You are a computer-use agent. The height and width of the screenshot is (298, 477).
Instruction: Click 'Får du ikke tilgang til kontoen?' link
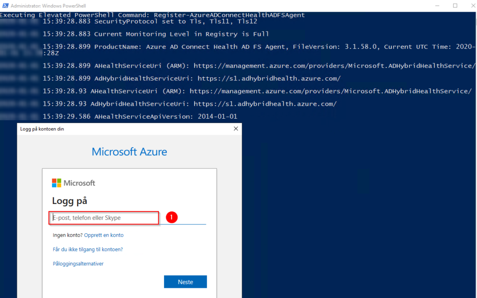coord(88,250)
